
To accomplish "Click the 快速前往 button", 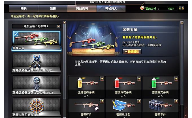I will [x=132, y=52].
